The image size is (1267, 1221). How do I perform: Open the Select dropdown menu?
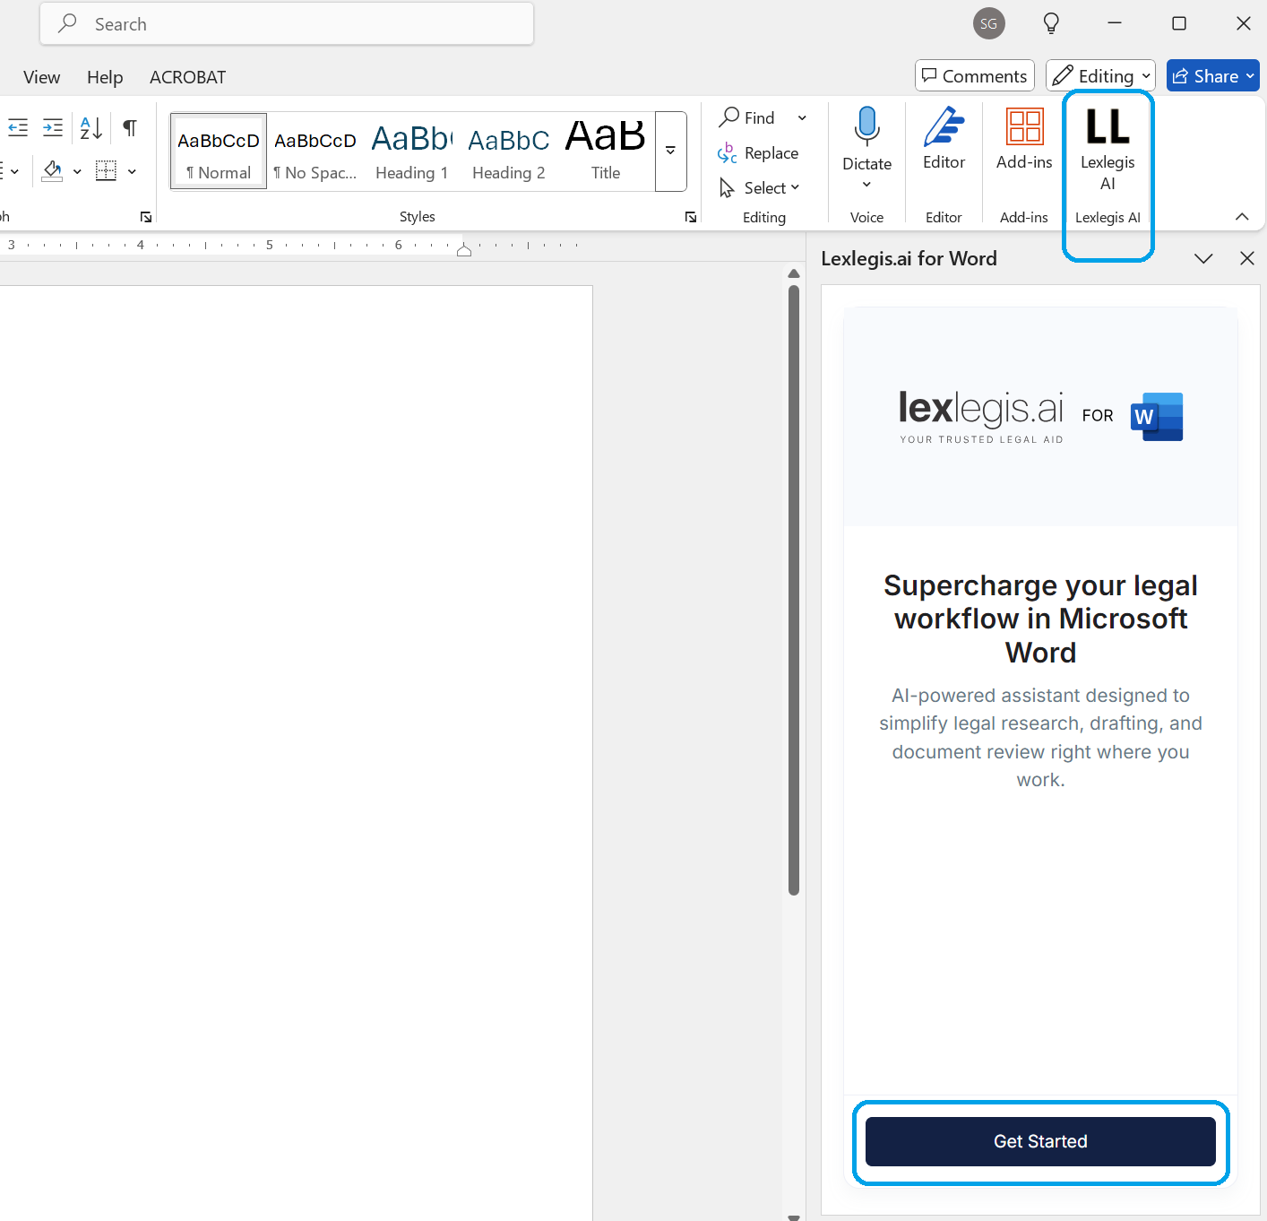pos(760,188)
